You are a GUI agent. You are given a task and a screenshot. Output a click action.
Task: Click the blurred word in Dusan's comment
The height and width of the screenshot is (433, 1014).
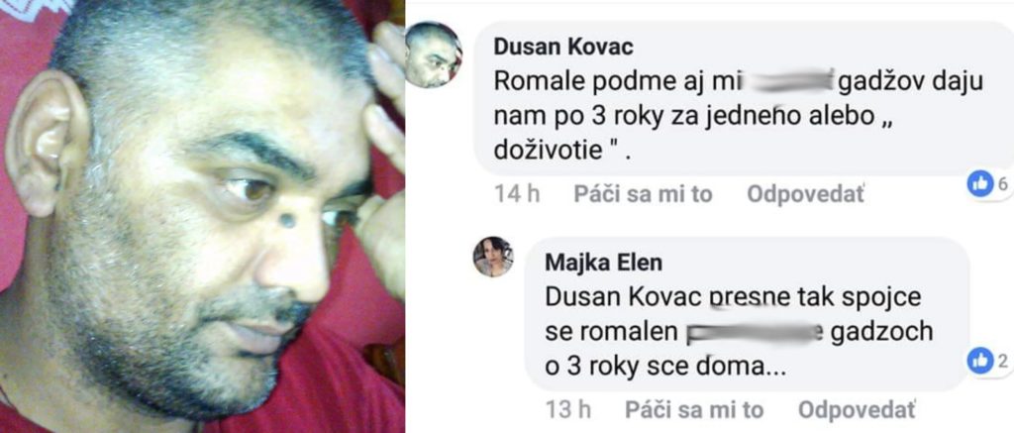click(784, 81)
